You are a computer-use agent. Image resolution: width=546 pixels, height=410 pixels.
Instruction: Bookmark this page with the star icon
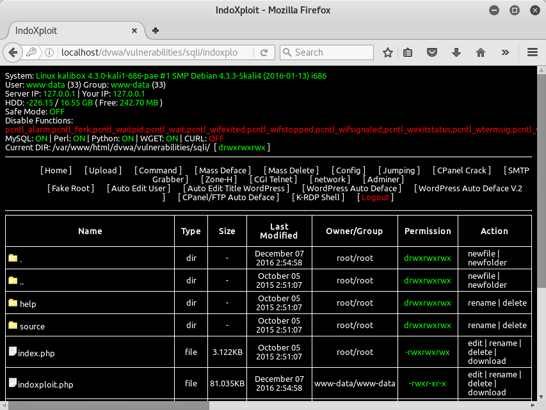[387, 52]
